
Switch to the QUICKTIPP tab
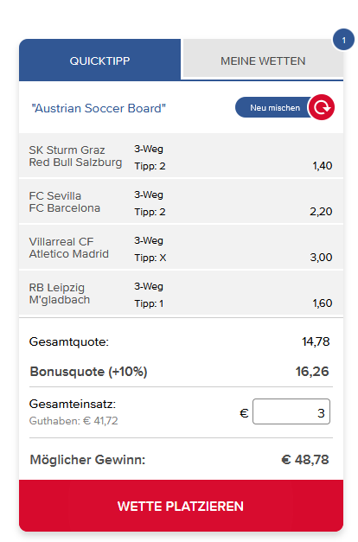tap(99, 61)
